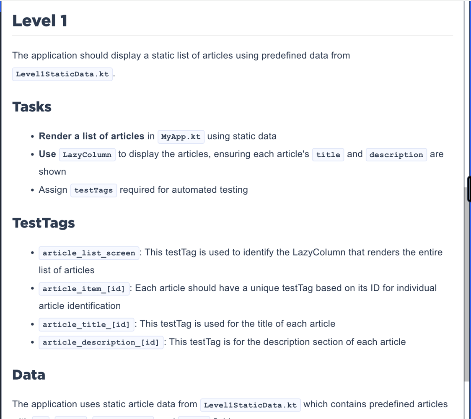Click the LazyColumn code label in Tasks
Viewport: 471px width, 419px height.
point(87,155)
